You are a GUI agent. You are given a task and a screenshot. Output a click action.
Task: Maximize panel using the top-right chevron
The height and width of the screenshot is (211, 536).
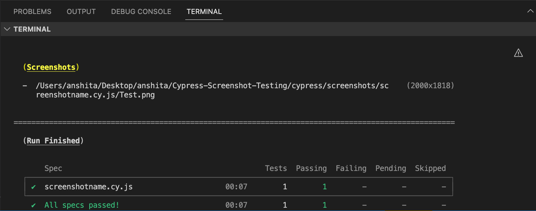click(530, 11)
